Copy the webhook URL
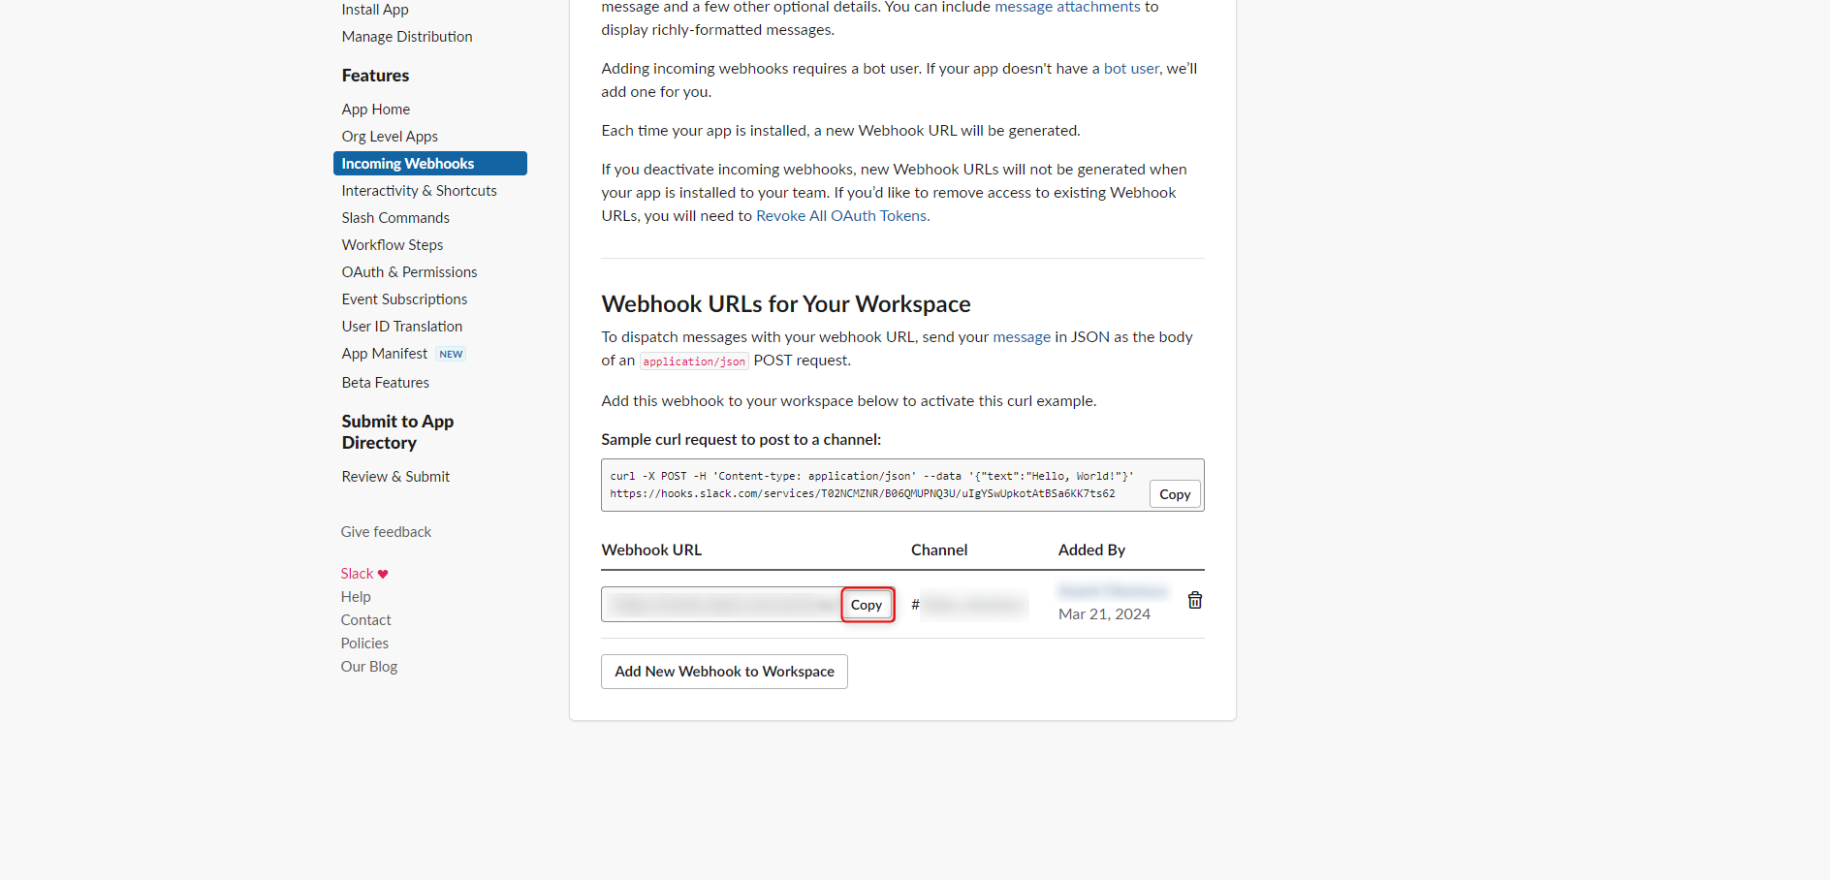The height and width of the screenshot is (880, 1830). pos(867,605)
